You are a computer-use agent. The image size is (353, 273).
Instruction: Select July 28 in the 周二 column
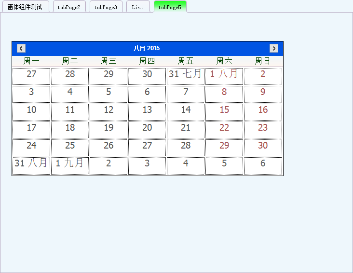tap(70, 76)
